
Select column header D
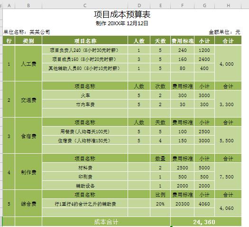pos(139,6)
